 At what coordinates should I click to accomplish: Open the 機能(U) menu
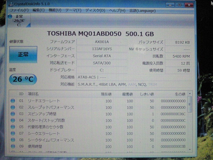(55, 10)
